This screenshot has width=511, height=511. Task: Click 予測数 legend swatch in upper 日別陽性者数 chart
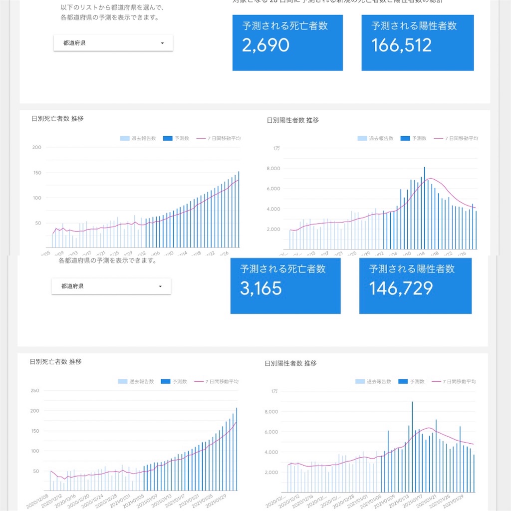(405, 139)
